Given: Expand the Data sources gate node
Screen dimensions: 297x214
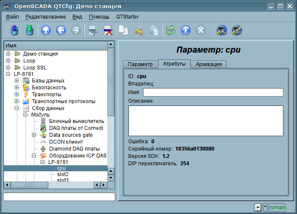Looking at the screenshot, I should click(x=34, y=135).
